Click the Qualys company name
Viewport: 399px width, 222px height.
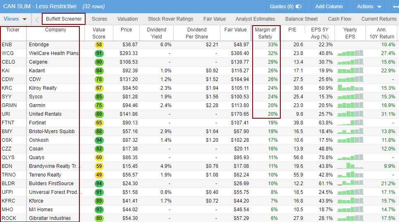tap(37, 158)
